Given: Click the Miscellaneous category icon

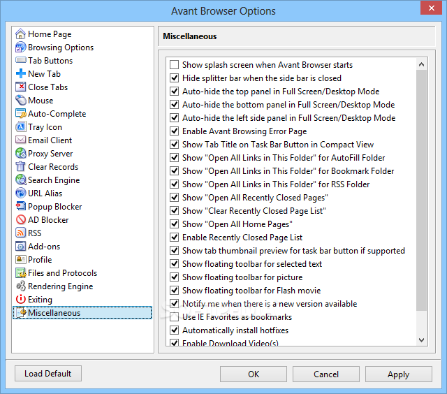Looking at the screenshot, I should 21,312.
